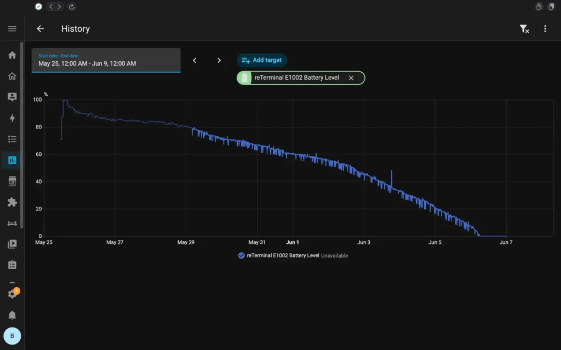The width and height of the screenshot is (561, 350).
Task: Click the 60 y-axis label
Action: coord(39,154)
